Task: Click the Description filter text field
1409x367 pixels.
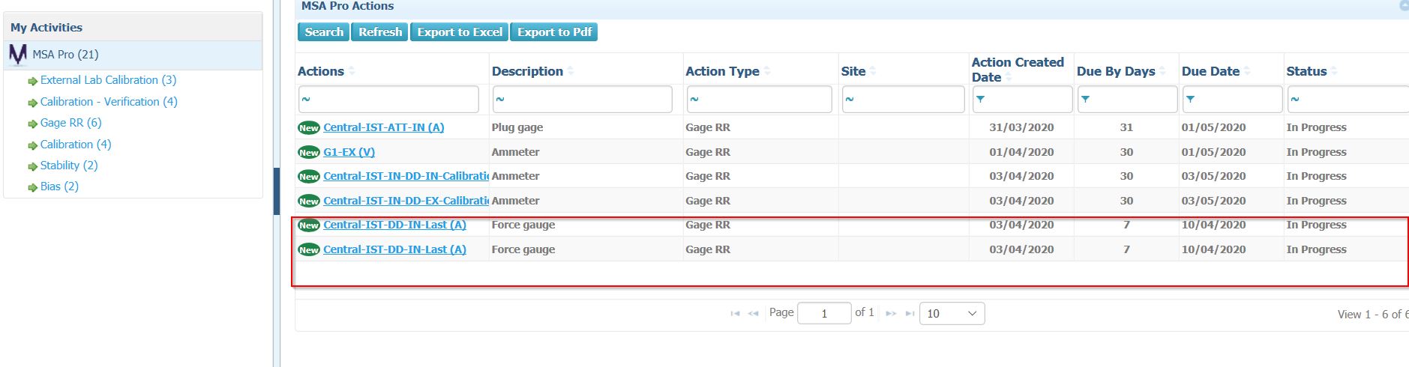Action: pos(583,99)
